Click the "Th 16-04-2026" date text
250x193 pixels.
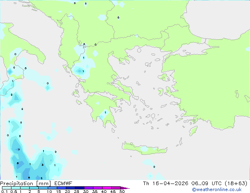coord(166,184)
